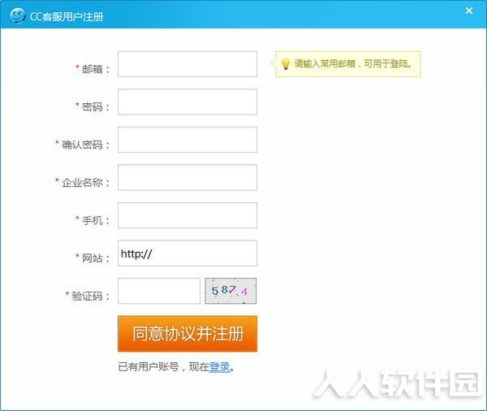Image resolution: width=487 pixels, height=411 pixels.
Task: Open the 登录 login link
Action: (x=220, y=367)
